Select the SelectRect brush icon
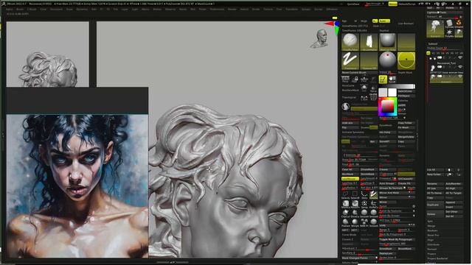The width and height of the screenshot is (472, 265). point(355,194)
